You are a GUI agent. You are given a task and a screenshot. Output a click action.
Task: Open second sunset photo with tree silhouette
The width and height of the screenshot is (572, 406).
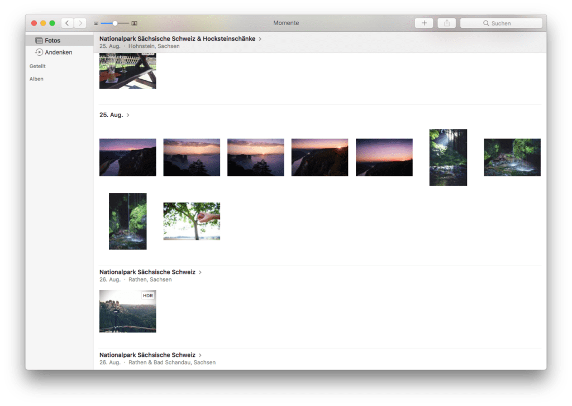click(x=192, y=157)
